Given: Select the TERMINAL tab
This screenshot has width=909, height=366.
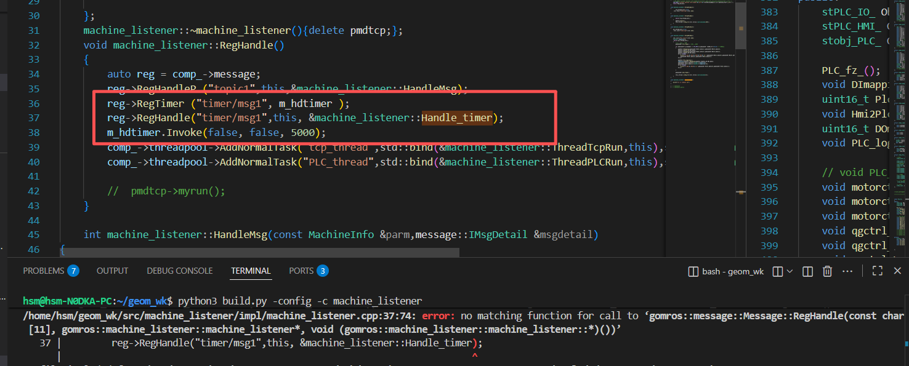Looking at the screenshot, I should coord(251,271).
